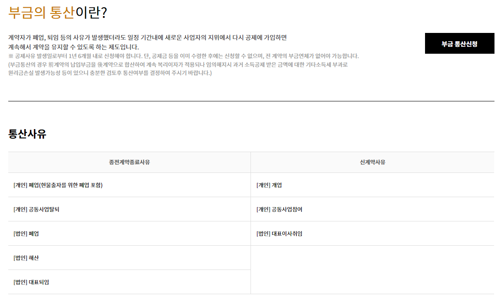
Task: Click the 종전계약종료사유 column header
Action: click(129, 162)
